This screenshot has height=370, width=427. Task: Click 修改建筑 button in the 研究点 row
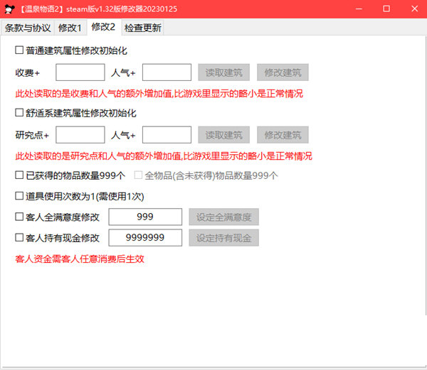coord(283,135)
